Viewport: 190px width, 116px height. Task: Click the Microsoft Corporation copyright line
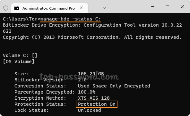click(92, 37)
